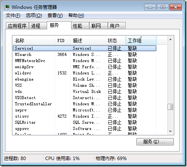The image size is (187, 167).
Task: Click the 服务(S)... button
Action: click(x=155, y=142)
